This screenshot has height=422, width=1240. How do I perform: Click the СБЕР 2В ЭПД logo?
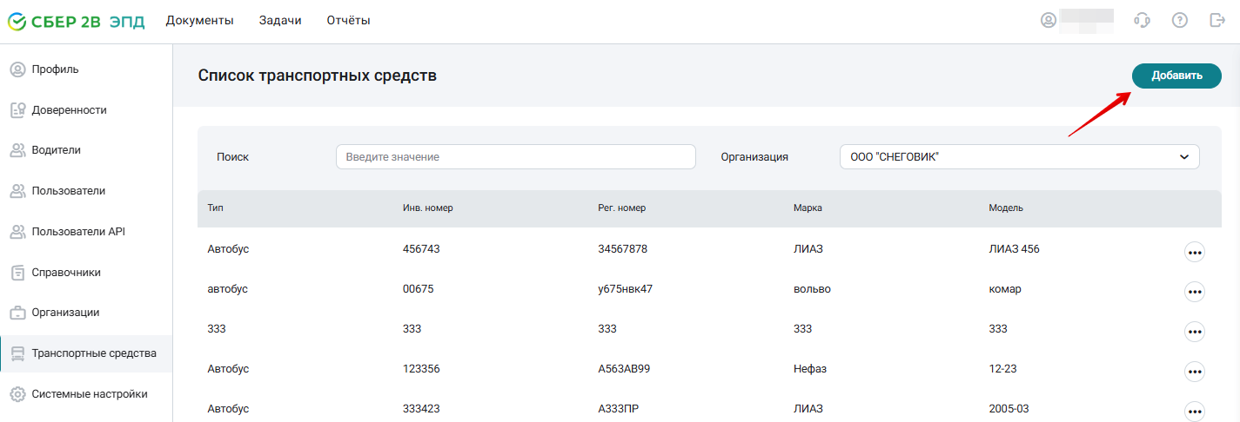[x=76, y=21]
